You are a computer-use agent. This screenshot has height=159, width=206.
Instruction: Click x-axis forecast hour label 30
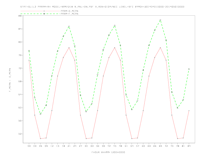click(86, 146)
